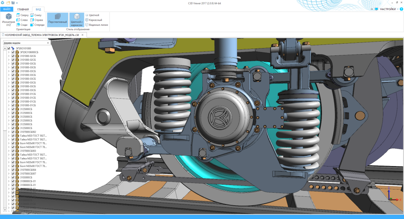Click the Дерево модели panel title
The width and height of the screenshot is (404, 219).
click(x=12, y=43)
